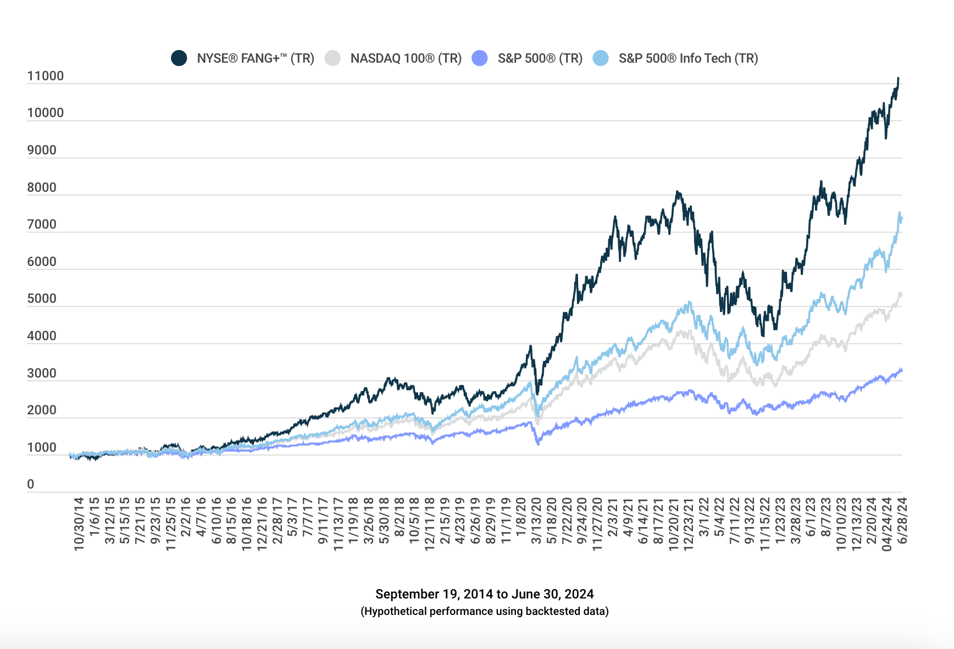Viewport: 954px width, 649px height.
Task: Select the 5000 y-axis value
Action: 42,298
